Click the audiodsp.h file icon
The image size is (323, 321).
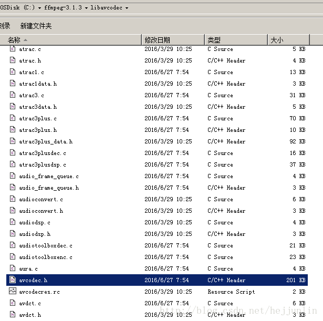coord(13,233)
